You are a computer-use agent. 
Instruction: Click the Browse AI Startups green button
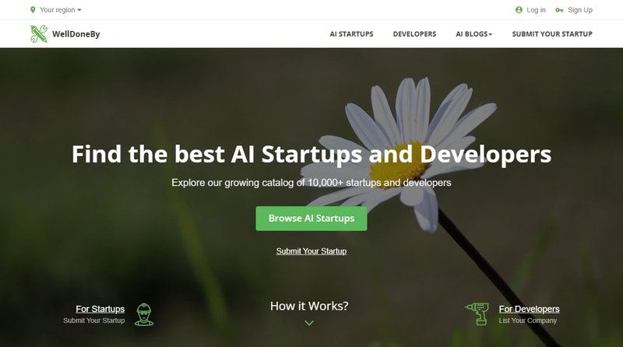point(311,219)
